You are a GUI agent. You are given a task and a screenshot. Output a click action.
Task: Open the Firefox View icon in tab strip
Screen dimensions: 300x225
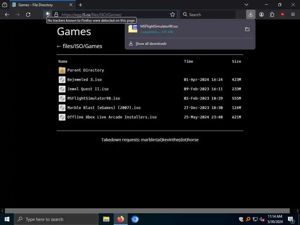click(5, 5)
